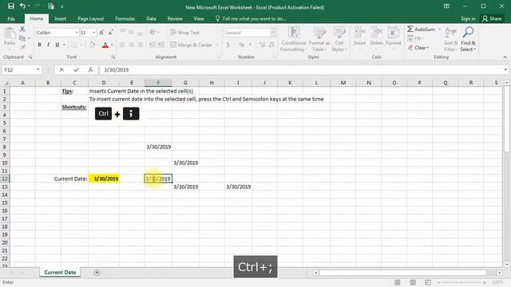Apply Accounting dollar format
The image size is (511, 287).
(x=228, y=45)
